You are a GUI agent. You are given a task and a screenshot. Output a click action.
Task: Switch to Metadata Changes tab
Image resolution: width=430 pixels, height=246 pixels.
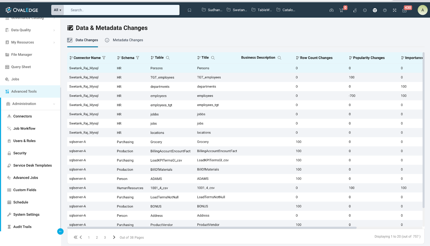click(124, 40)
